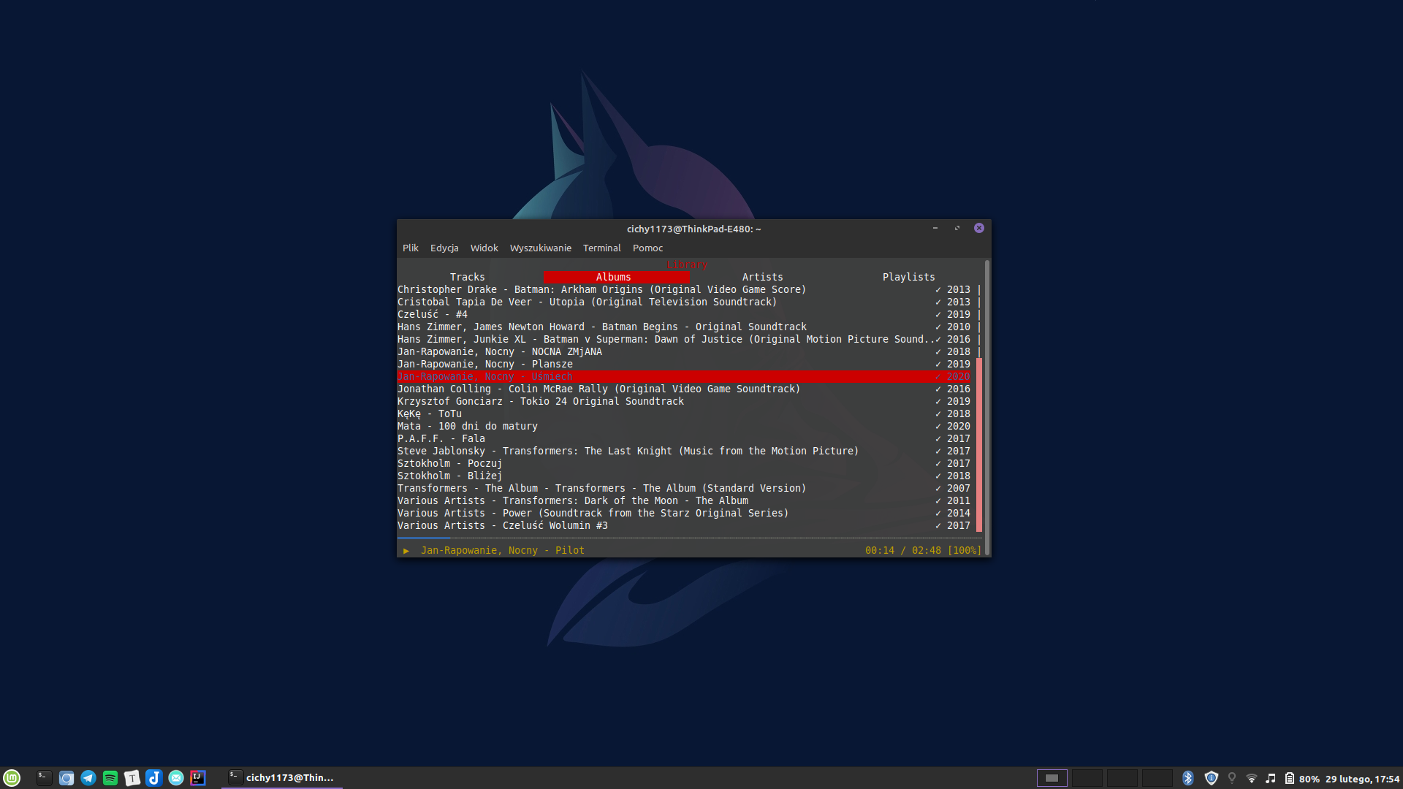This screenshot has width=1403, height=789.
Task: Select the Mata - 100 dni do matury album
Action: [x=468, y=427]
